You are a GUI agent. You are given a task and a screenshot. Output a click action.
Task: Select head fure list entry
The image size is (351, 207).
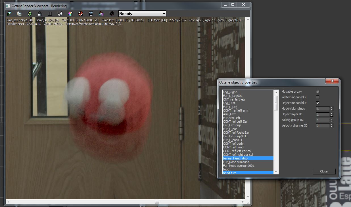tap(248, 172)
